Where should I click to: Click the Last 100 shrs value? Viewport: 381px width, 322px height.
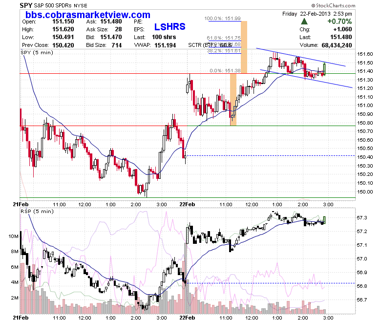pos(164,37)
